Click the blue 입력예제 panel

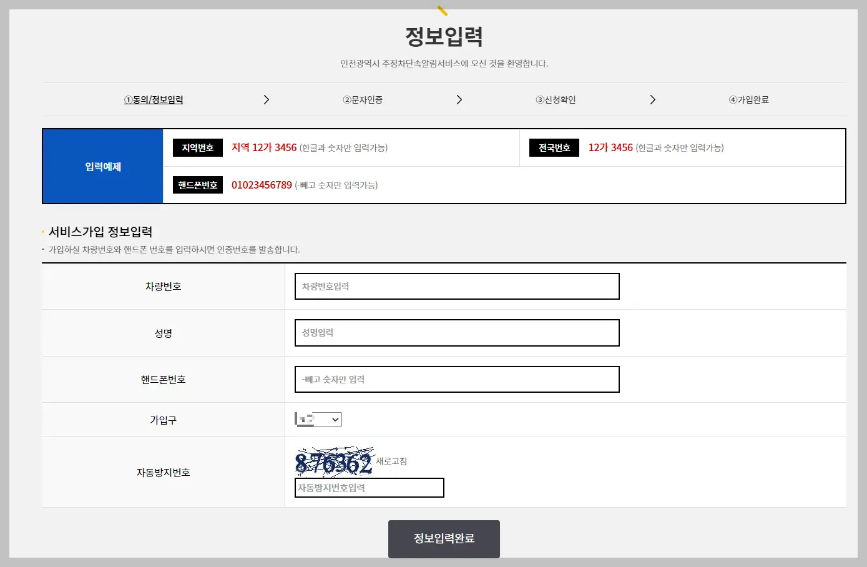102,165
